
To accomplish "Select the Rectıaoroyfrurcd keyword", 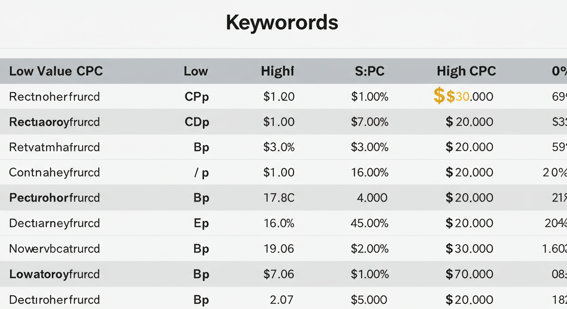I will coord(54,122).
